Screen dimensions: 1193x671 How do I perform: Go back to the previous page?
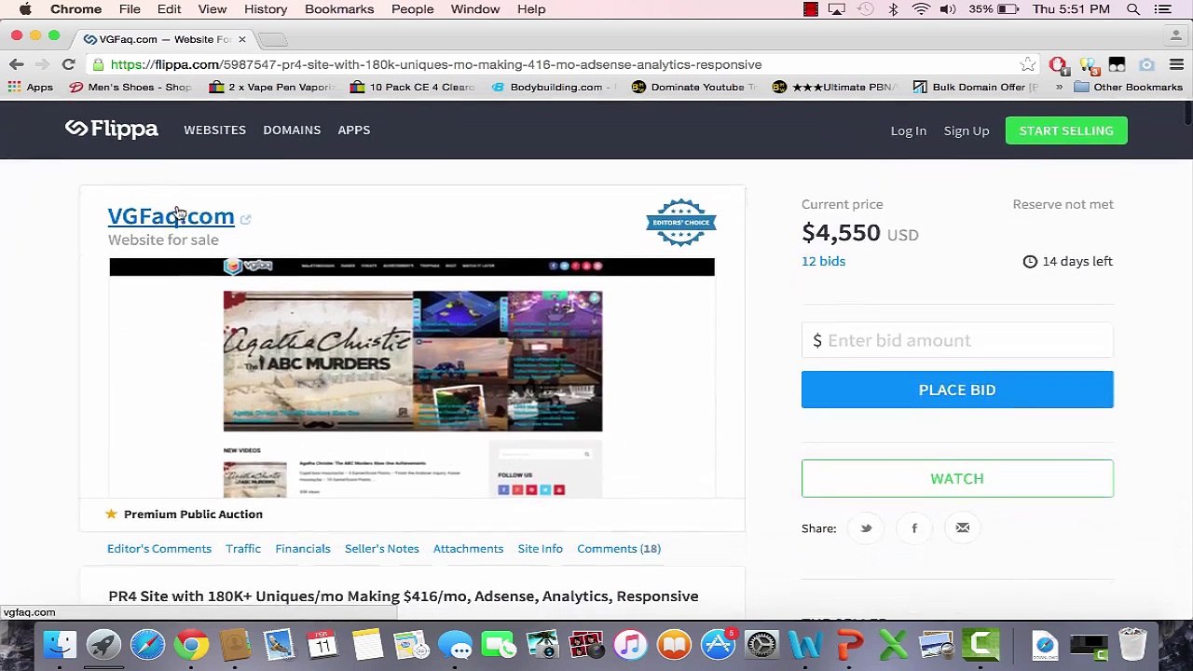point(16,64)
